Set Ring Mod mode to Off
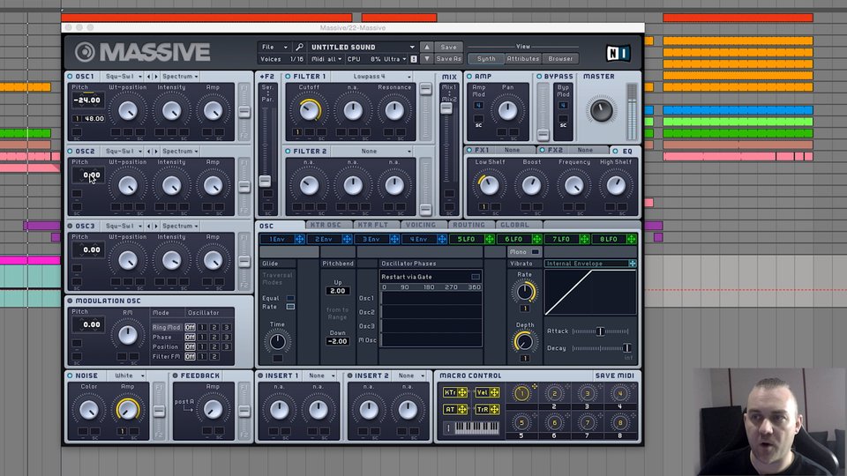 point(190,327)
